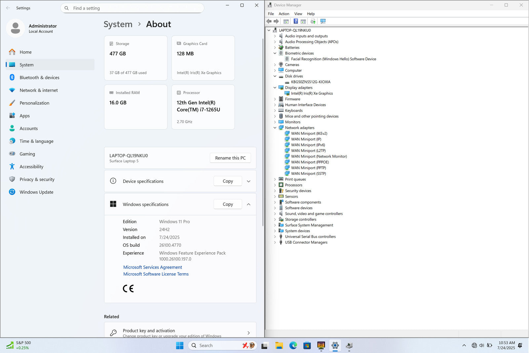Click the Settings page vertical scrollbar
The image size is (529, 353).
click(x=263, y=132)
